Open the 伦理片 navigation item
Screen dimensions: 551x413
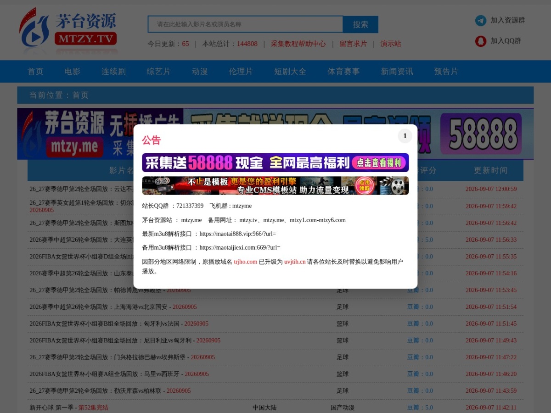[241, 72]
